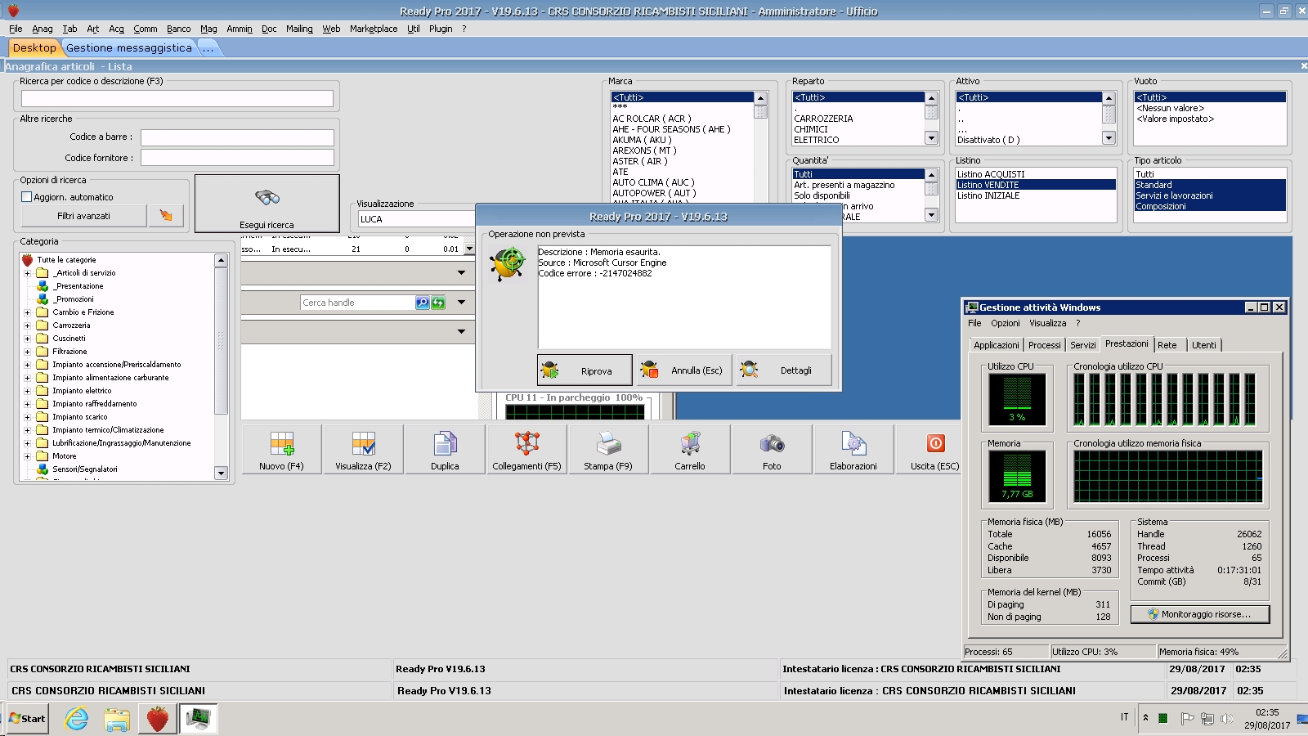Open the Mag menu
Image resolution: width=1308 pixels, height=736 pixels.
click(208, 29)
